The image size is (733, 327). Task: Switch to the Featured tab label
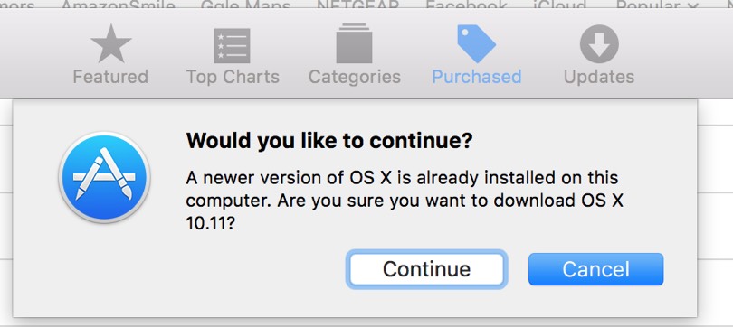(x=110, y=77)
